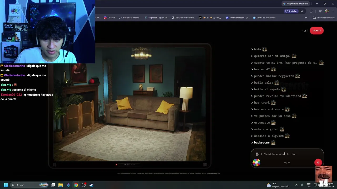Open Task View on the taskbar
Viewport: 337px width, 189px height.
tap(53, 185)
